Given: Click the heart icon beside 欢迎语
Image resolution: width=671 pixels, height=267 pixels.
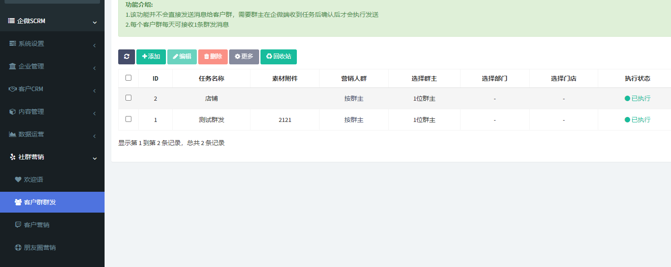Looking at the screenshot, I should pyautogui.click(x=18, y=180).
